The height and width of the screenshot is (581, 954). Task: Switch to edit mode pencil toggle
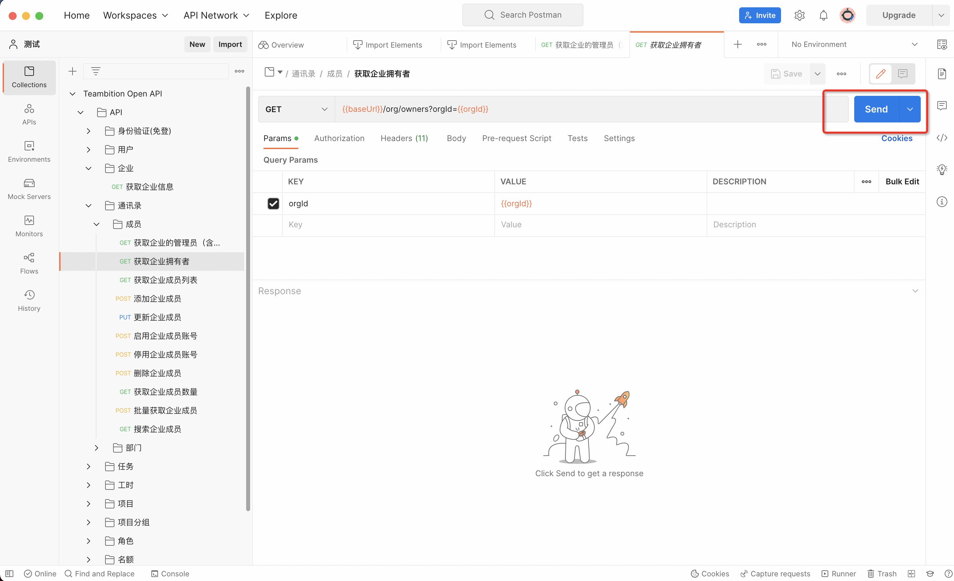(x=880, y=74)
